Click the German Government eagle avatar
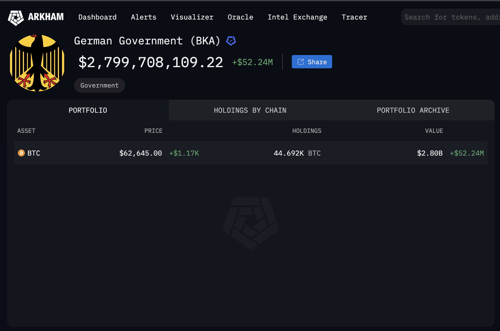 tap(37, 63)
